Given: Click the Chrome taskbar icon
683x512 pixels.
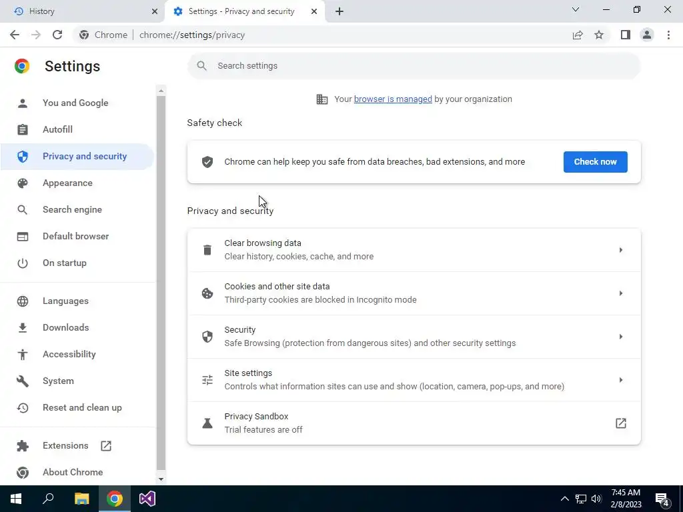Looking at the screenshot, I should [115, 499].
